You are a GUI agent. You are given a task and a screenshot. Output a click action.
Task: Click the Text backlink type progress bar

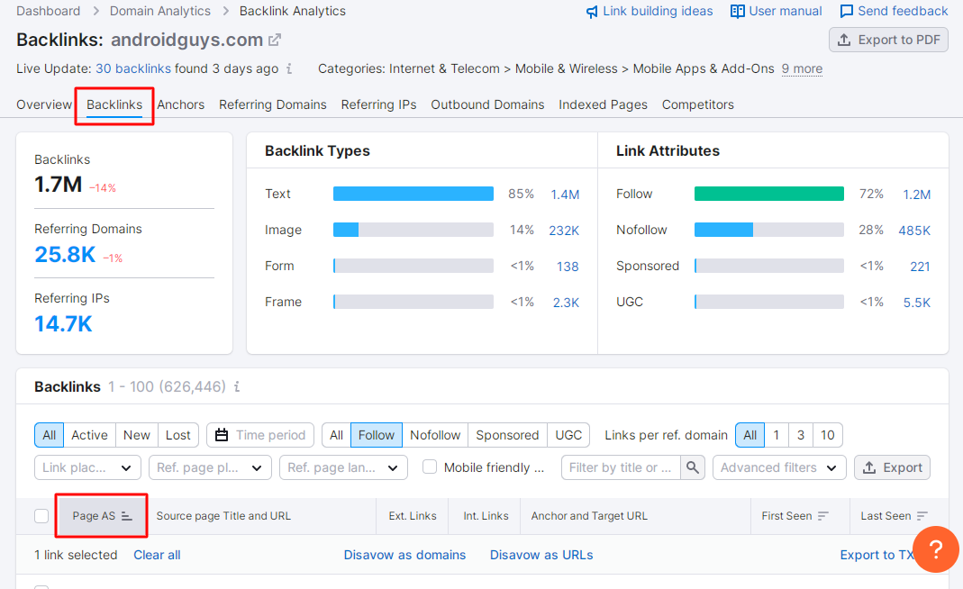click(x=413, y=194)
